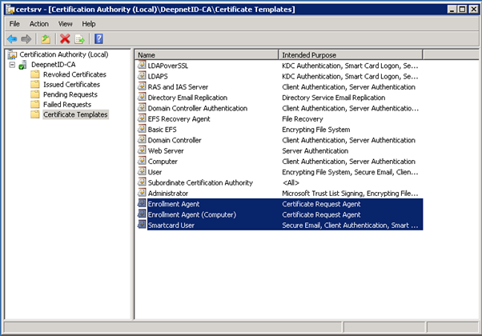Select Pending Requests folder
The width and height of the screenshot is (482, 336).
pyautogui.click(x=70, y=94)
